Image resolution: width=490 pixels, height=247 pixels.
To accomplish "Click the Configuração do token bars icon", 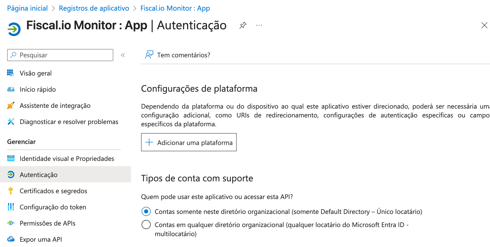I will click(x=11, y=207).
